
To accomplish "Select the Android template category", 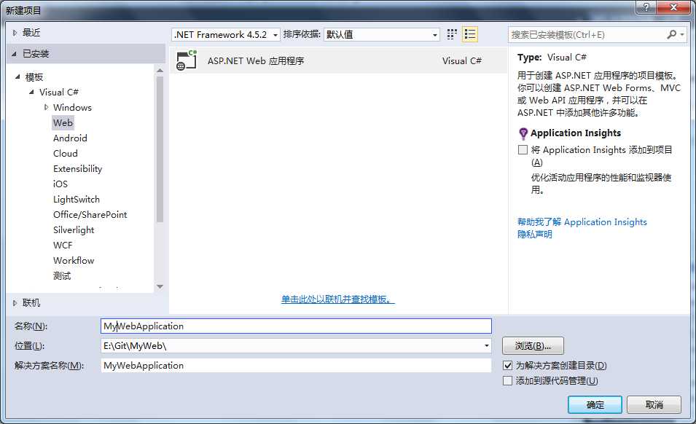I will (70, 138).
